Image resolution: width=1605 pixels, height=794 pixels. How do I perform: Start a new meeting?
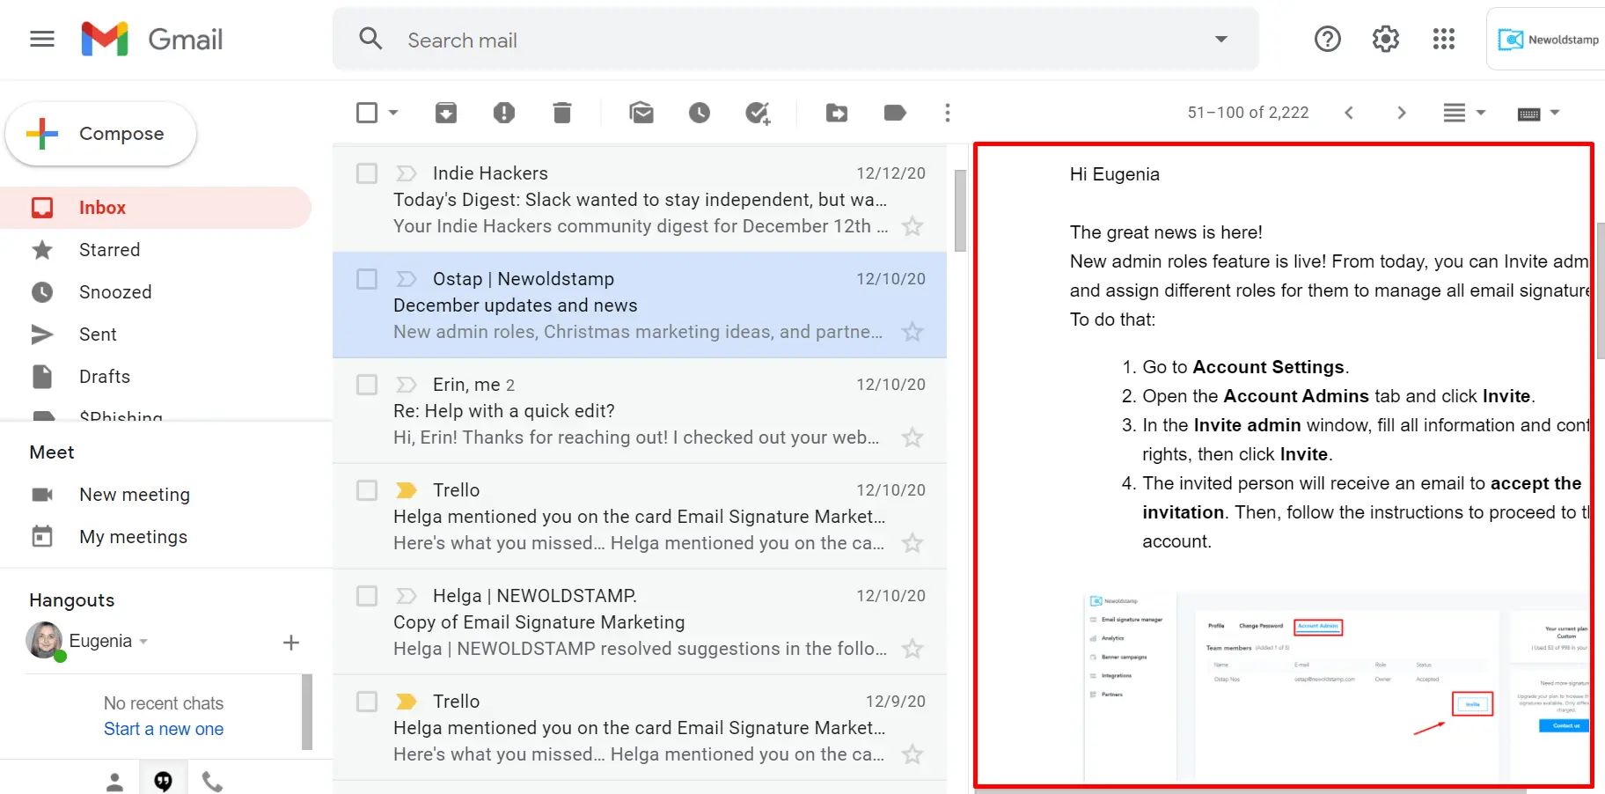135,495
